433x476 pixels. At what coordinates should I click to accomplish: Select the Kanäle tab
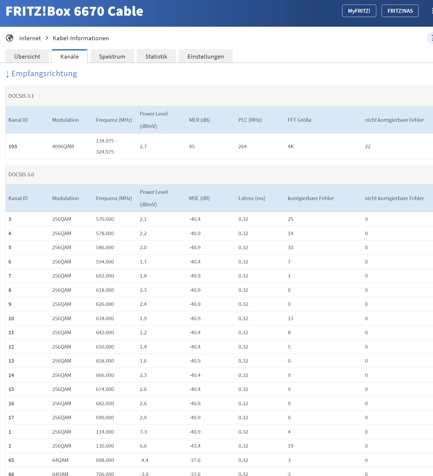pos(69,56)
